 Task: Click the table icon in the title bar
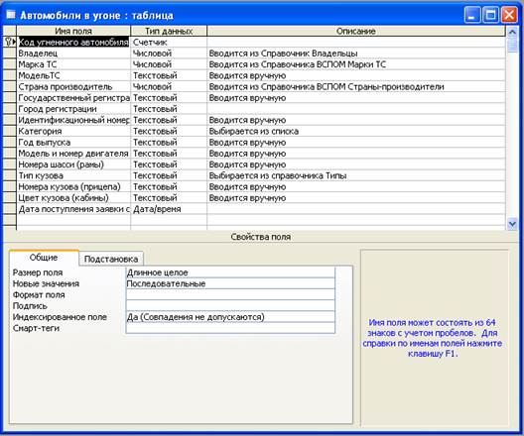coord(11,15)
